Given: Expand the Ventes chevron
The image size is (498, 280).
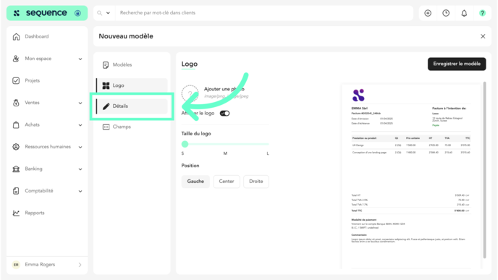Looking at the screenshot, I should (x=80, y=103).
